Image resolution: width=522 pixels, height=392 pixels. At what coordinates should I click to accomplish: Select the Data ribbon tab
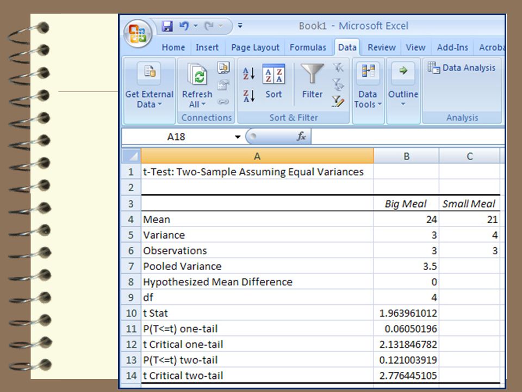[347, 48]
